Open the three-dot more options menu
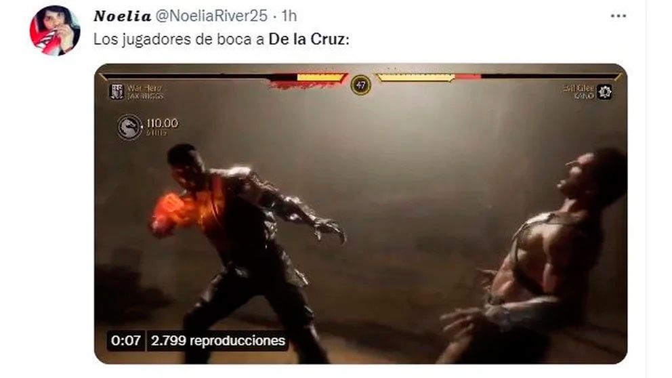The width and height of the screenshot is (672, 378). [x=618, y=16]
